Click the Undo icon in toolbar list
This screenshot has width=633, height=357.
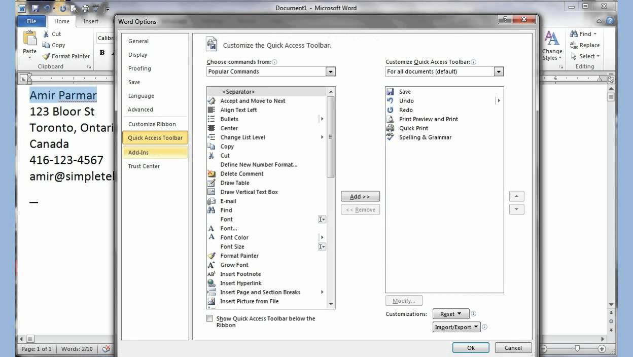pos(390,101)
